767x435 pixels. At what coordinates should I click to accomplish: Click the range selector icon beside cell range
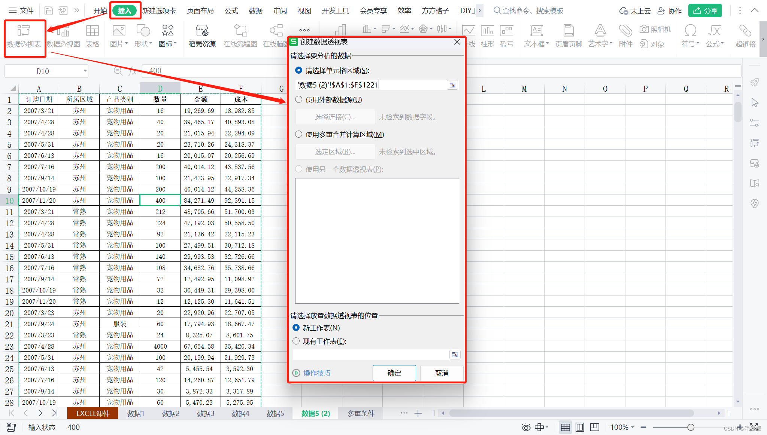pyautogui.click(x=452, y=85)
